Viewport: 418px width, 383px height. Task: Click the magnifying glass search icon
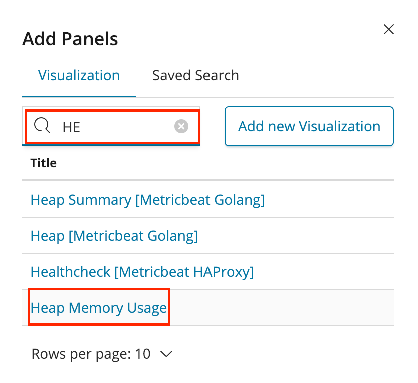click(x=42, y=126)
